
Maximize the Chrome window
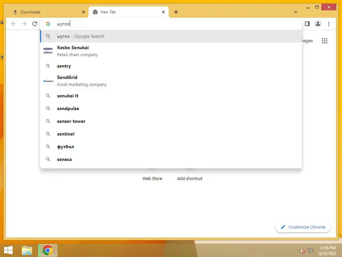tap(317, 7)
